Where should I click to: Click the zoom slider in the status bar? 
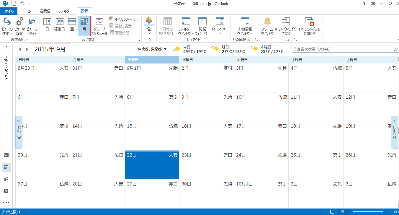coord(368,212)
